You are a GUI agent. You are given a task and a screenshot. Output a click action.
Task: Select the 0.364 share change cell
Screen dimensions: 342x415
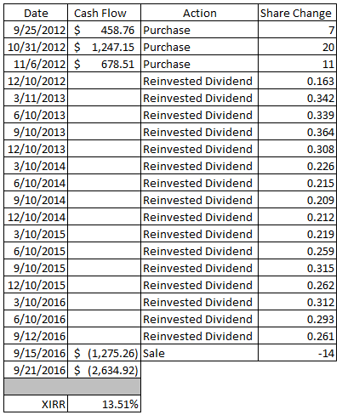pyautogui.click(x=297, y=132)
